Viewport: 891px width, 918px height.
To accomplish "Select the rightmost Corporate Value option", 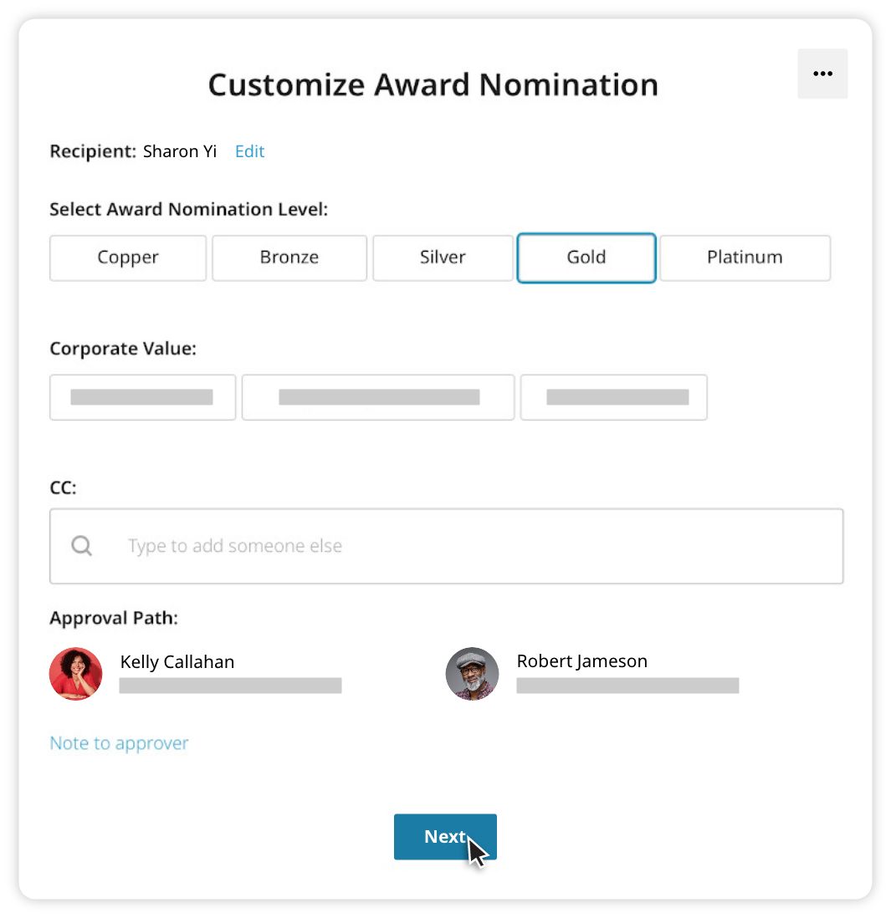I will (x=613, y=397).
